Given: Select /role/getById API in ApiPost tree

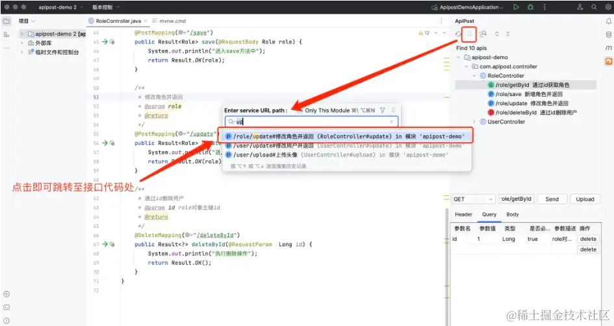Looking at the screenshot, I should tap(528, 85).
